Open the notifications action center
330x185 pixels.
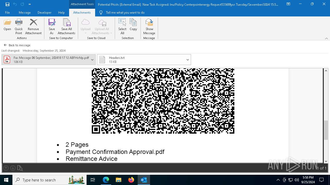click(322, 180)
